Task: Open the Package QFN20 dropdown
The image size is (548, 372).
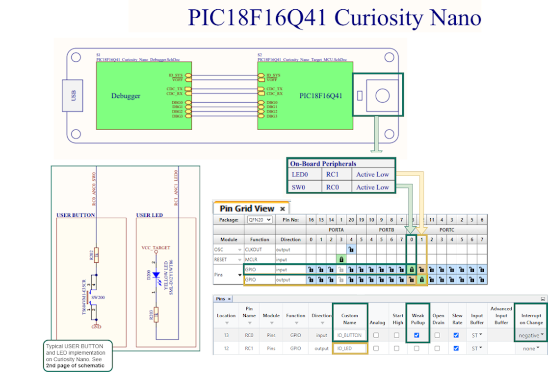Action: (x=260, y=220)
